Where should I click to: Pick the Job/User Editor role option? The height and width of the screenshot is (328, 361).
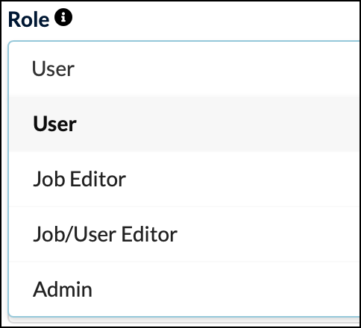coord(184,234)
